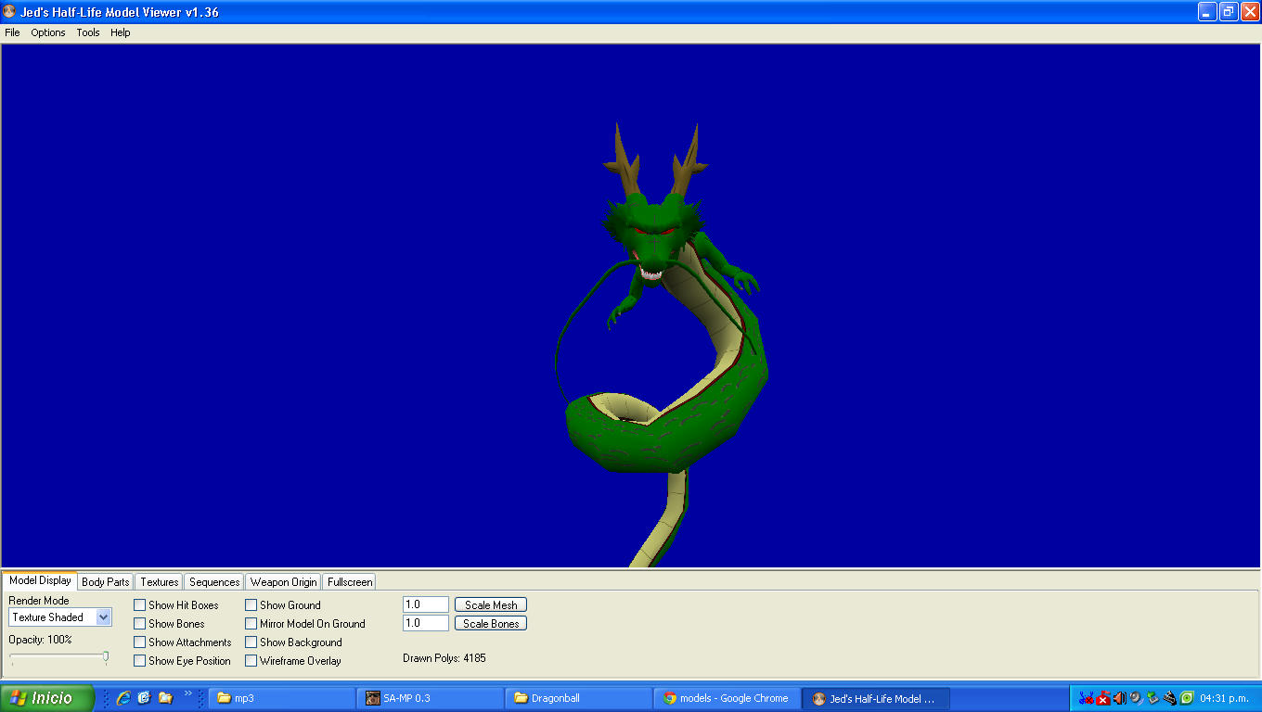Screen dimensions: 1262x712
Task: Click the folder icon in Quick Launch
Action: coord(165,698)
